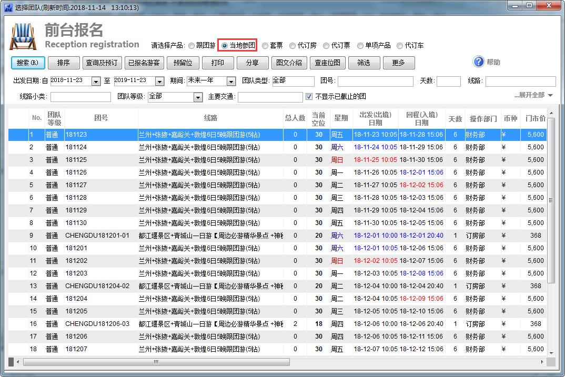Click the 天数 column header

click(x=455, y=119)
